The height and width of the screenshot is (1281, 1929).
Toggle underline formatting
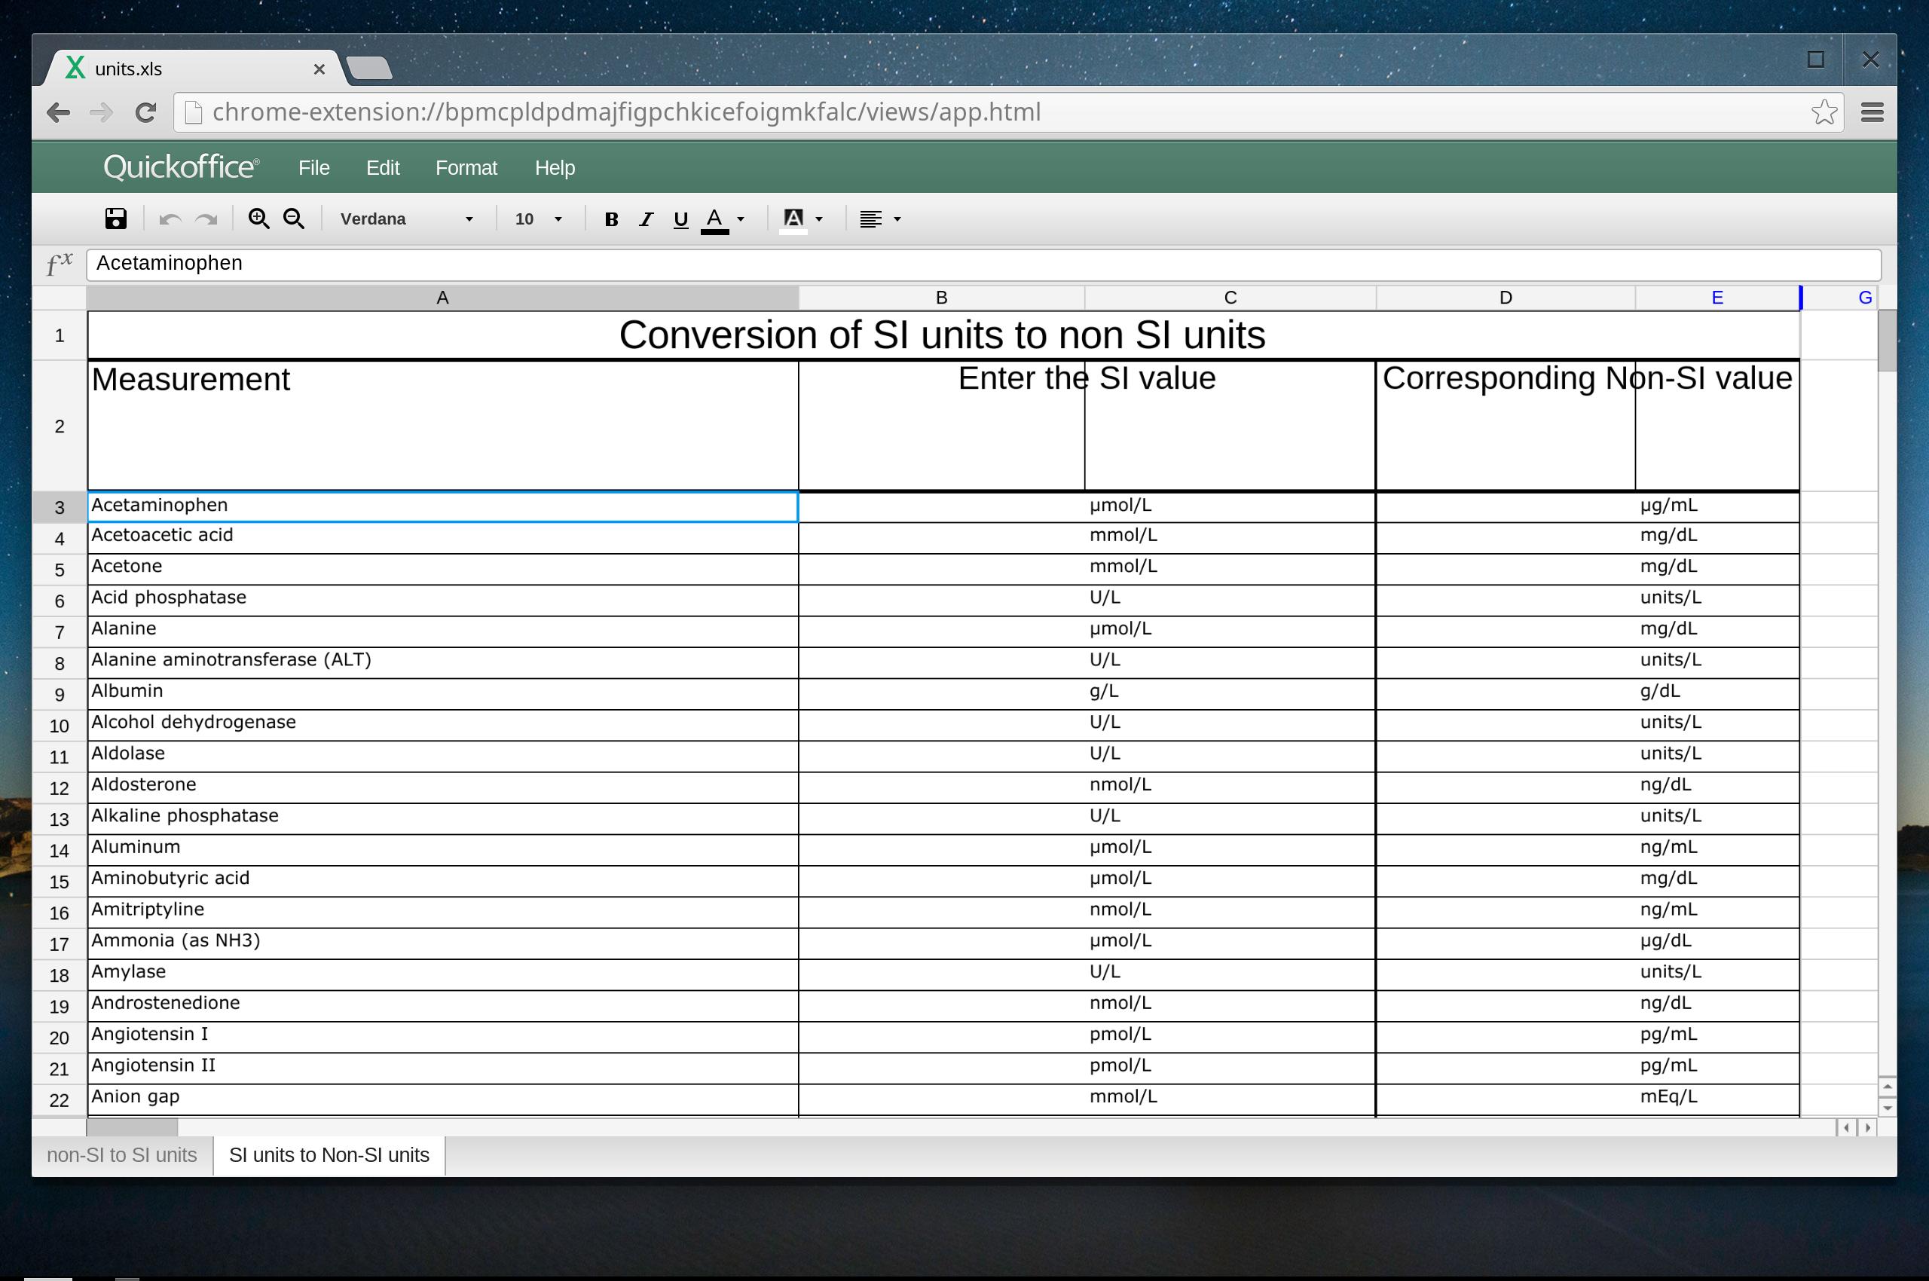(x=680, y=219)
